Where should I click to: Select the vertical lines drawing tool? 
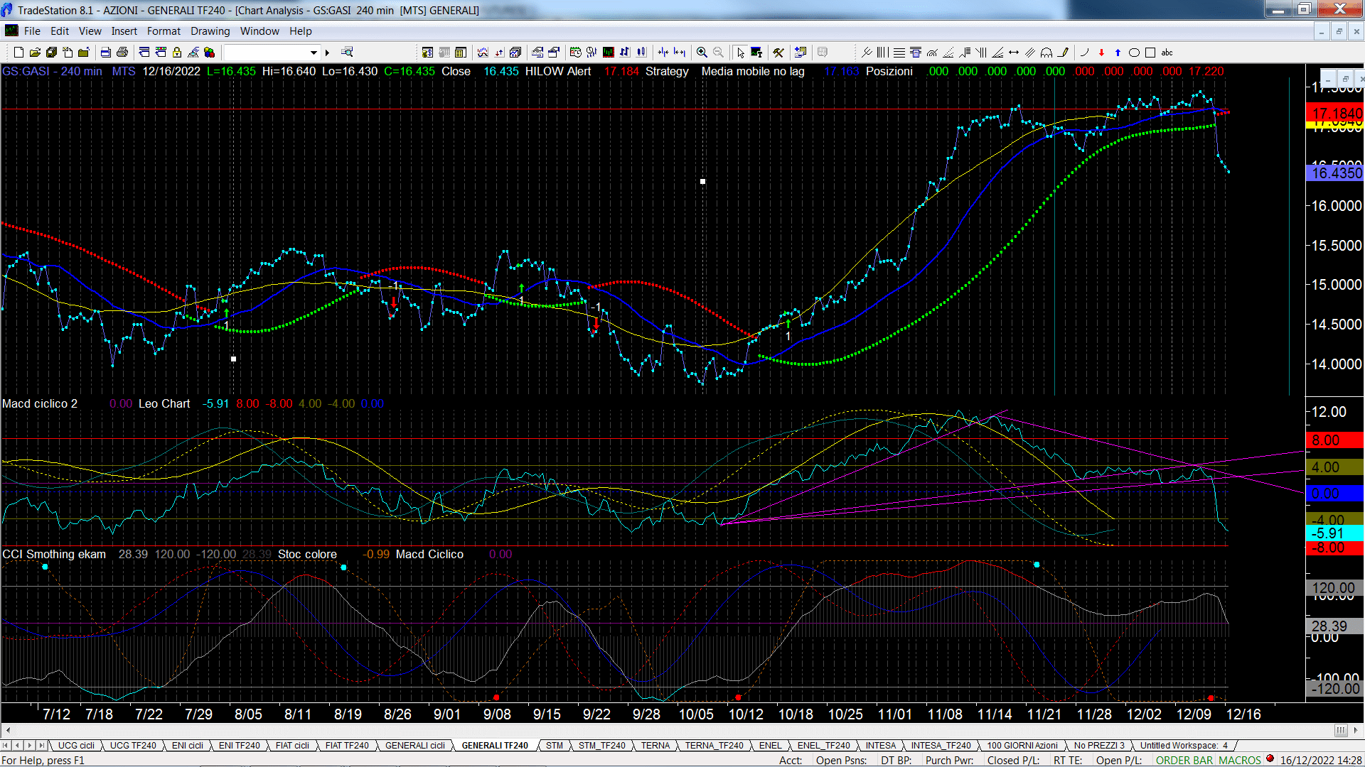(x=883, y=53)
